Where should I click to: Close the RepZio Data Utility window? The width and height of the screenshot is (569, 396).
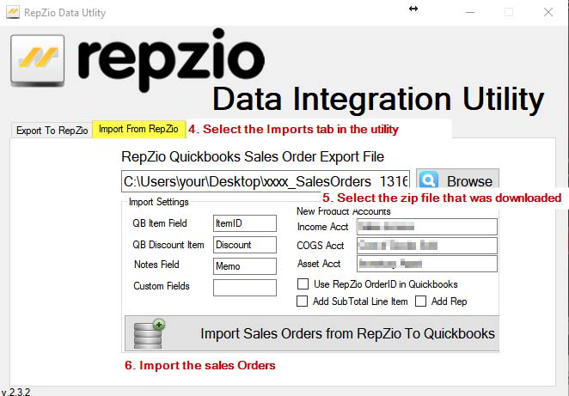click(x=548, y=12)
